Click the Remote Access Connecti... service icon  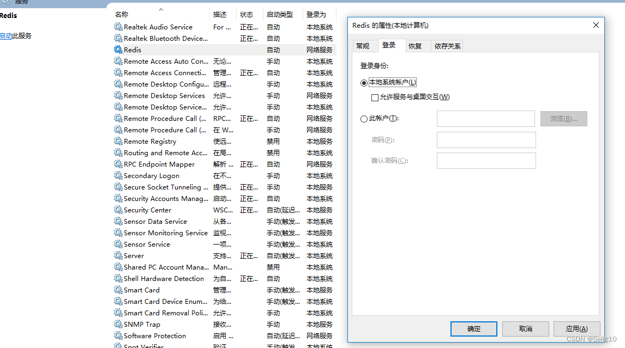pos(118,72)
